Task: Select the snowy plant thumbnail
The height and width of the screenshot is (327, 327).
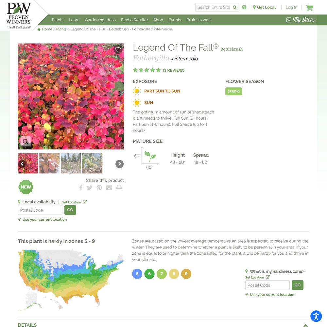Action: tap(49, 163)
